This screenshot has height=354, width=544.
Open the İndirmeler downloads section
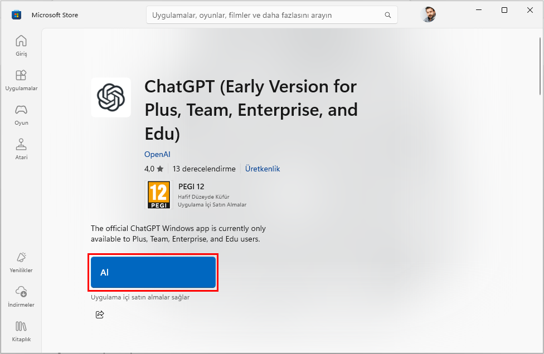(x=21, y=296)
